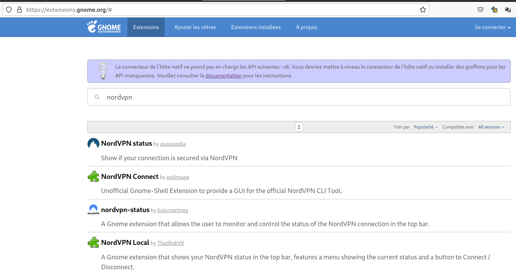Click the NordVPN status mountain icon
Image resolution: width=516 pixels, height=275 pixels.
pos(93,143)
